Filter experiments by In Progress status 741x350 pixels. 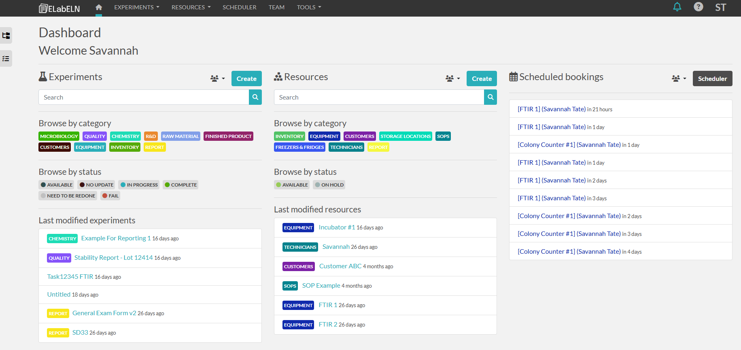[139, 185]
